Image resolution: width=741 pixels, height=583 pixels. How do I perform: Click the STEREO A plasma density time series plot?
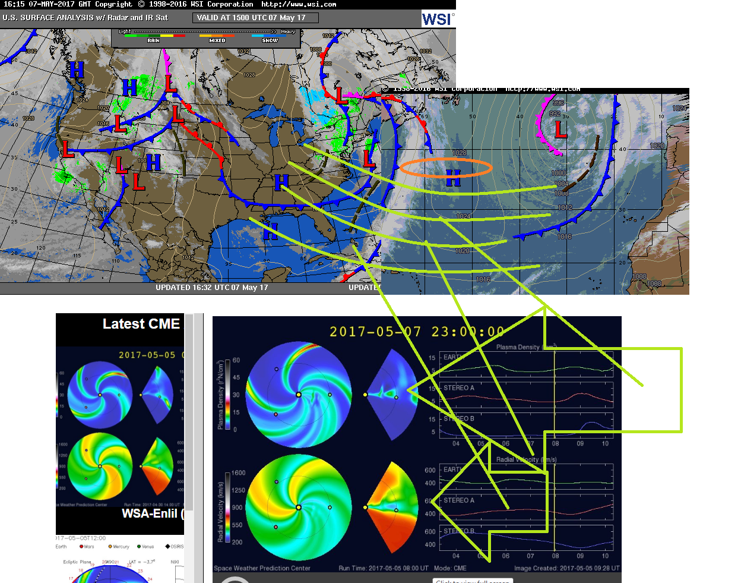coord(526,395)
